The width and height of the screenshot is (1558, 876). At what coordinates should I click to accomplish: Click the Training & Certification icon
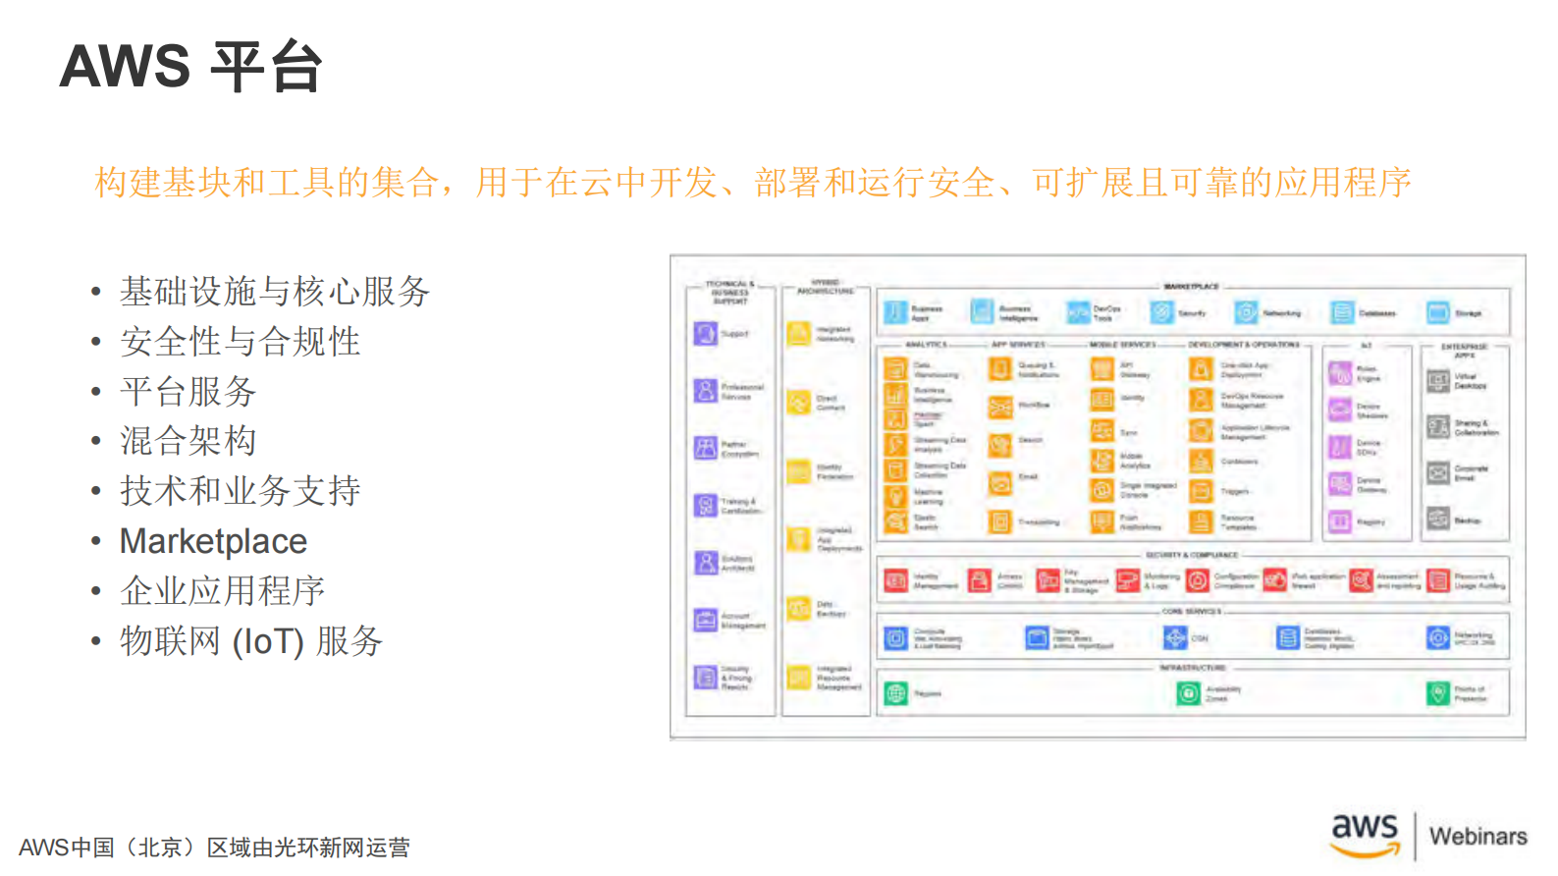pos(706,506)
